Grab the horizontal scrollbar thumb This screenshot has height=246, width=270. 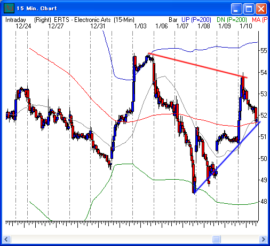[x=217, y=239]
